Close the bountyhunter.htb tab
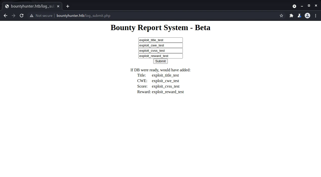This screenshot has width=321, height=177. [58, 6]
